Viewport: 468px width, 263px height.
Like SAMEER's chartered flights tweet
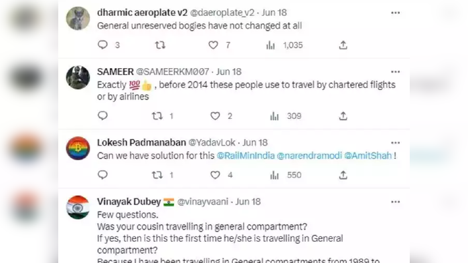tap(215, 116)
